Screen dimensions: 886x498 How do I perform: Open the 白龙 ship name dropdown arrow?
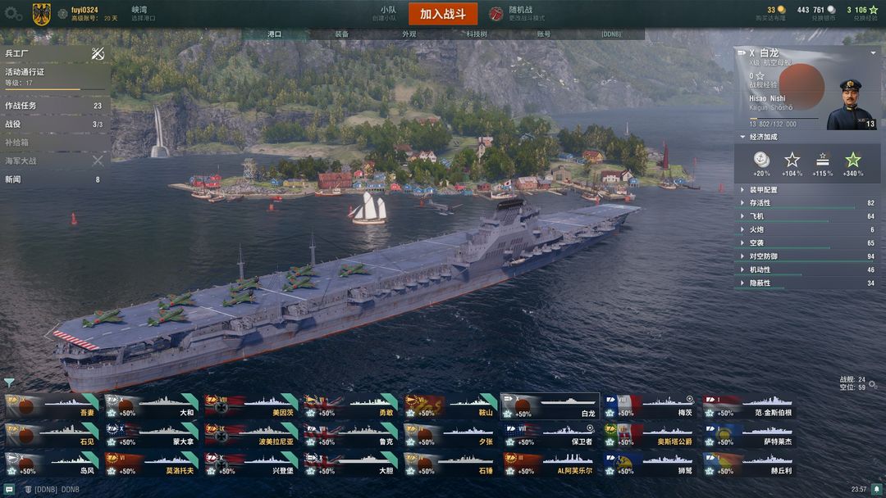pyautogui.click(x=873, y=53)
